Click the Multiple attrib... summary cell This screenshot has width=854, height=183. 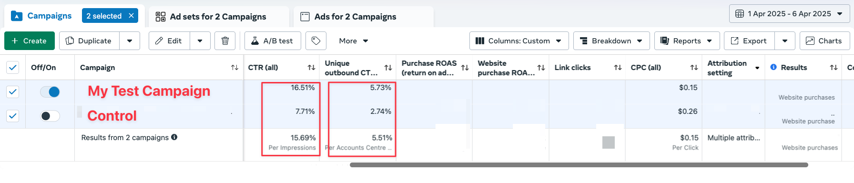[733, 138]
